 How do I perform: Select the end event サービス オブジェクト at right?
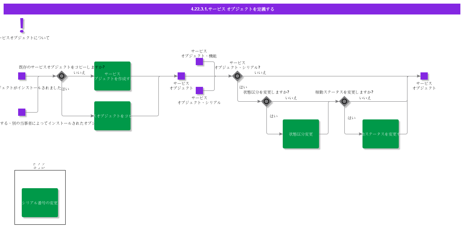(424, 76)
